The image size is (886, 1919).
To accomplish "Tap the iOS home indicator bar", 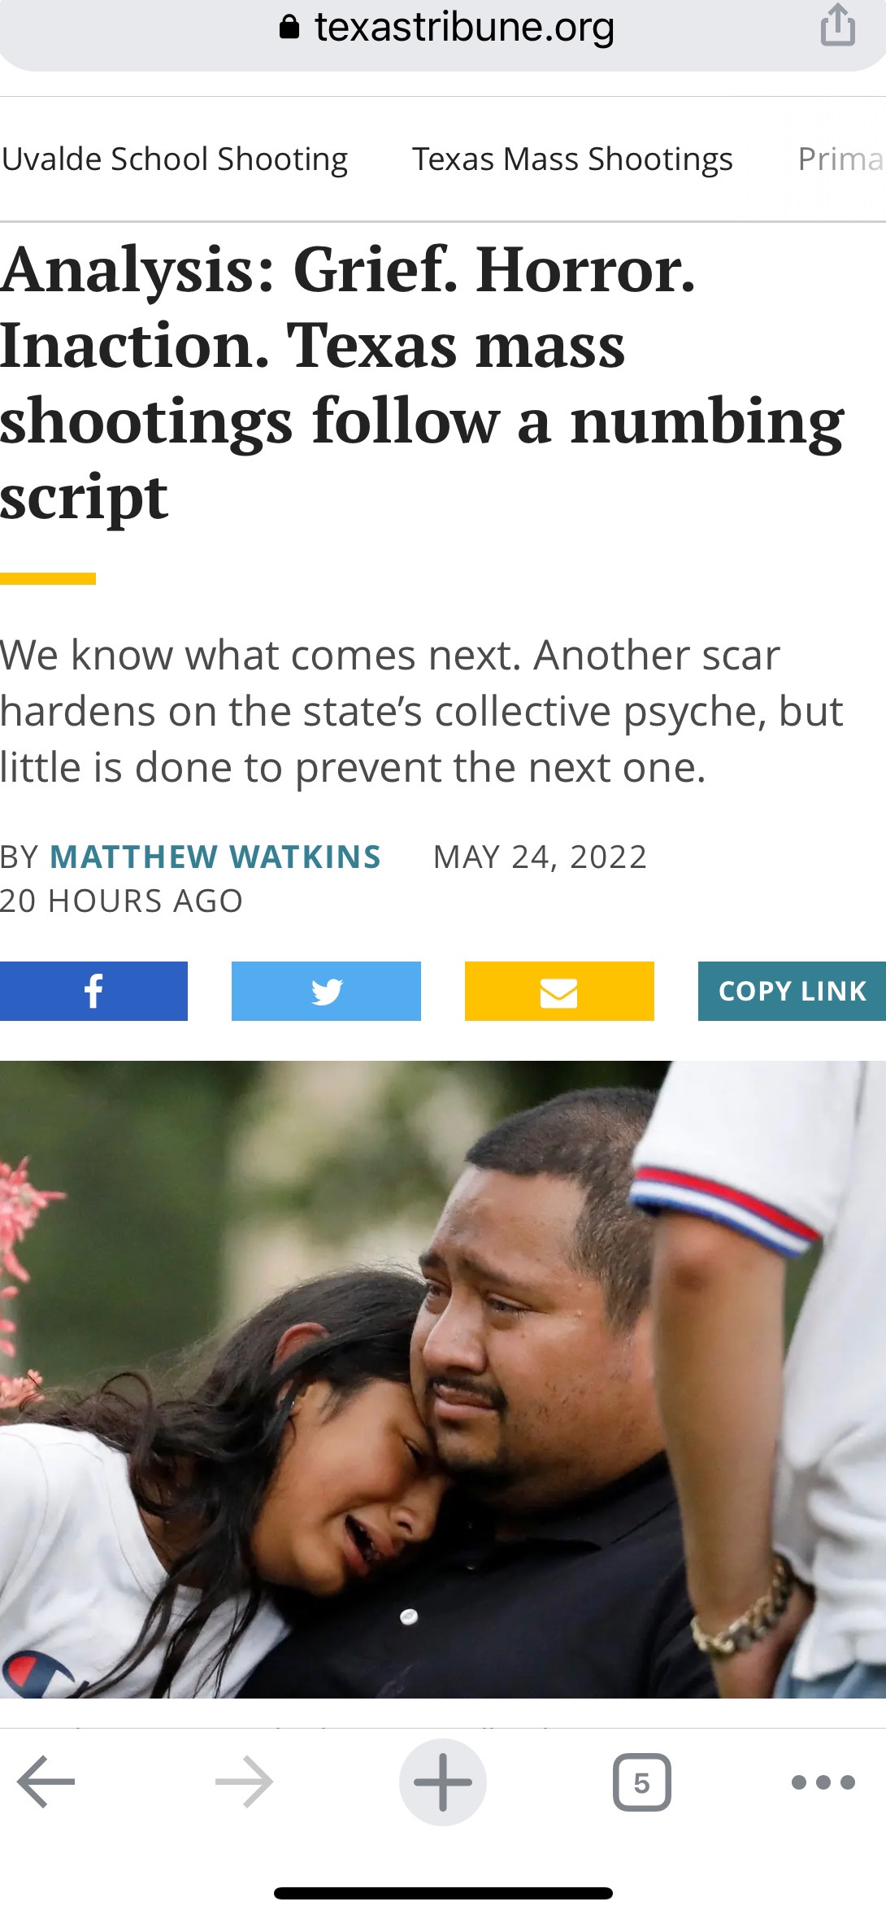I will [x=443, y=1893].
